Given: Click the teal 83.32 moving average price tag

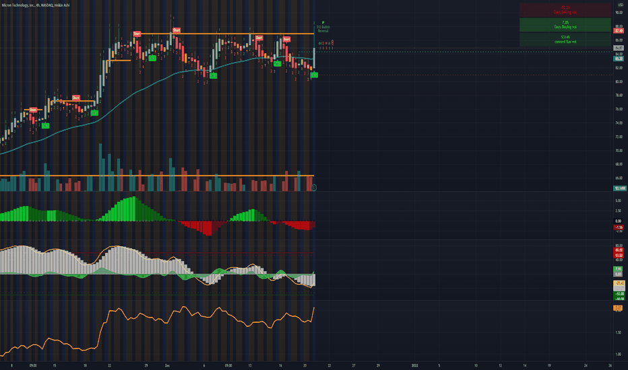Looking at the screenshot, I should point(619,59).
